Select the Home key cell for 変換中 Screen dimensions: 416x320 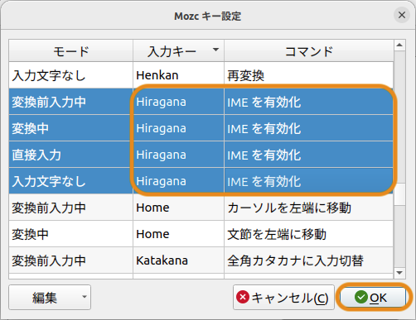click(178, 234)
